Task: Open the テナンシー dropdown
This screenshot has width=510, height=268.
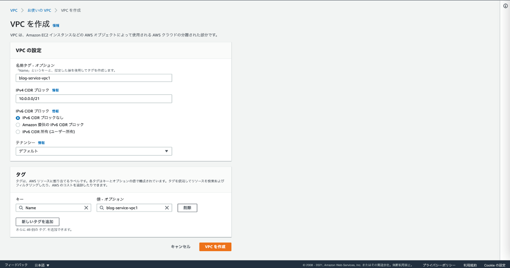Action: [94, 151]
